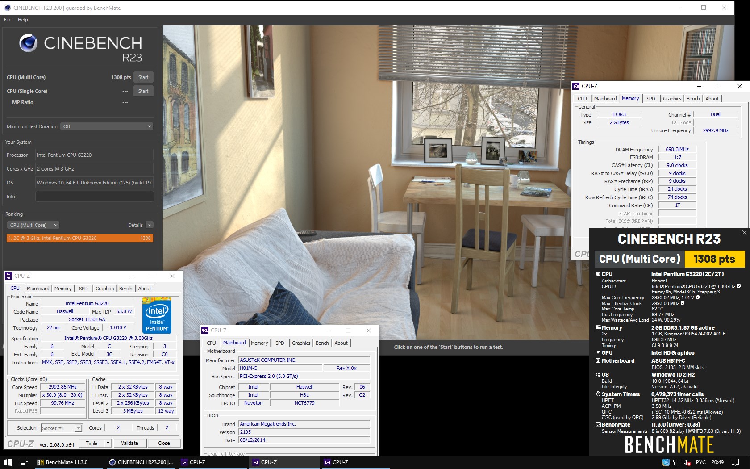Start the CPU (Single Core) test
This screenshot has height=469, width=750.
point(143,91)
